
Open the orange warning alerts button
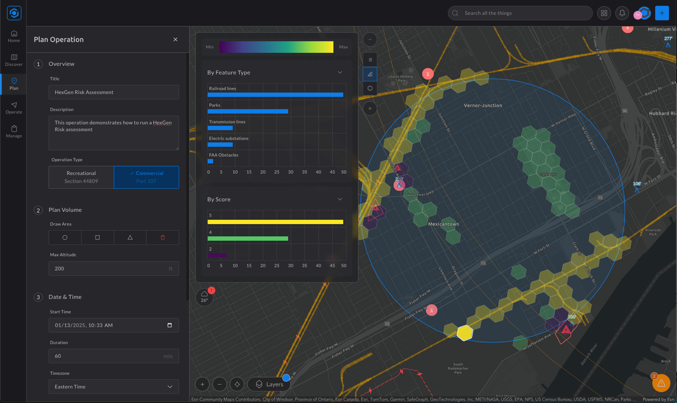click(661, 383)
